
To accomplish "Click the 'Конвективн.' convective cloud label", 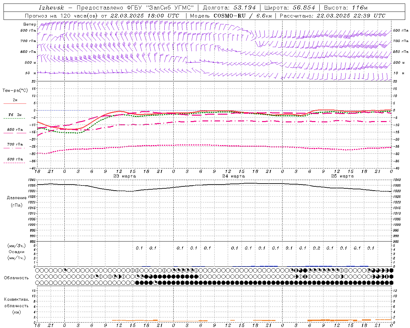I will [17, 299].
